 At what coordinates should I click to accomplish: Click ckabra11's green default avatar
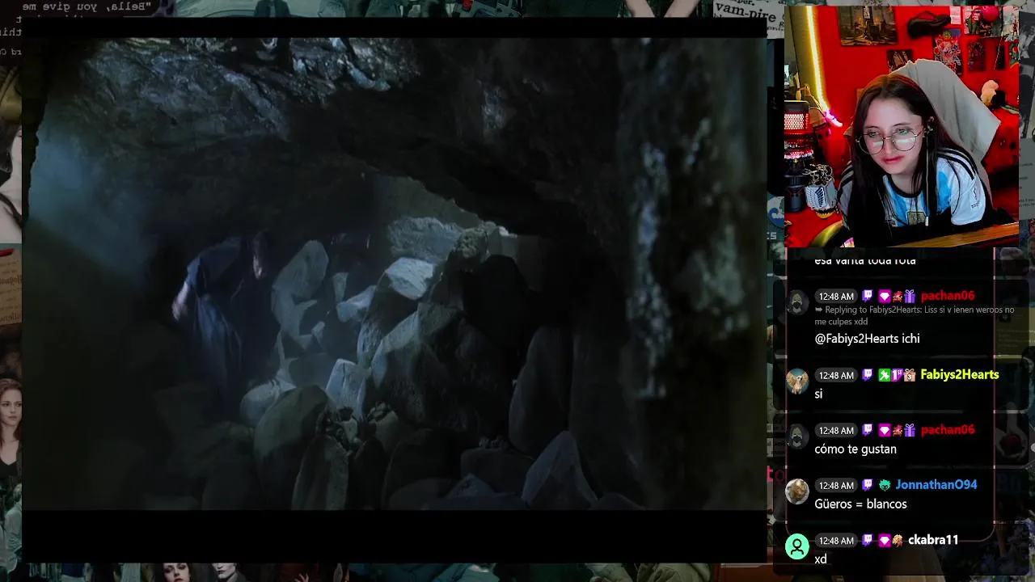796,547
